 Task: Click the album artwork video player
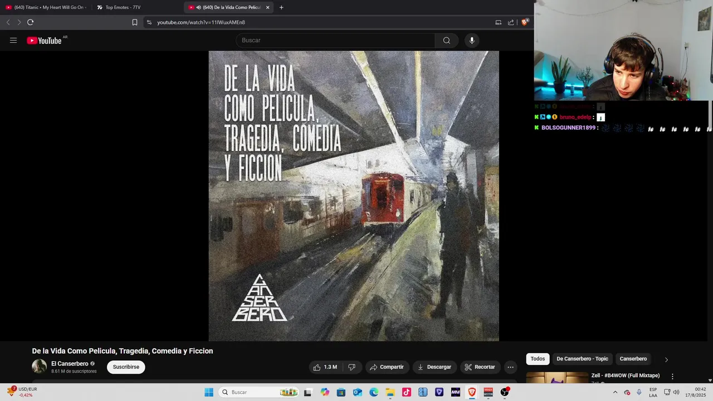354,196
